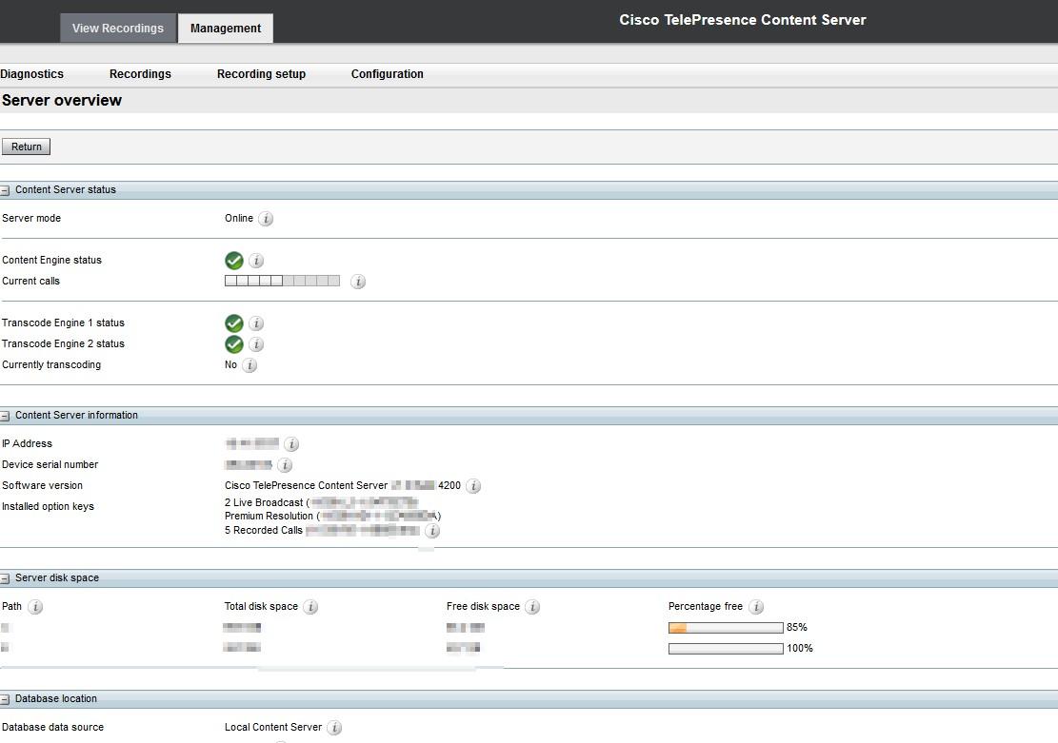Image resolution: width=1058 pixels, height=743 pixels.
Task: Click the 100% free disk progress bar
Action: (726, 649)
